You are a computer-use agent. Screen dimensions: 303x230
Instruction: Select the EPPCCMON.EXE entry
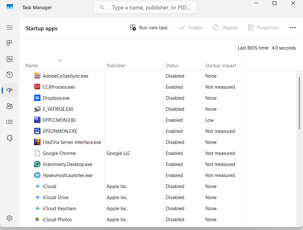click(x=59, y=120)
